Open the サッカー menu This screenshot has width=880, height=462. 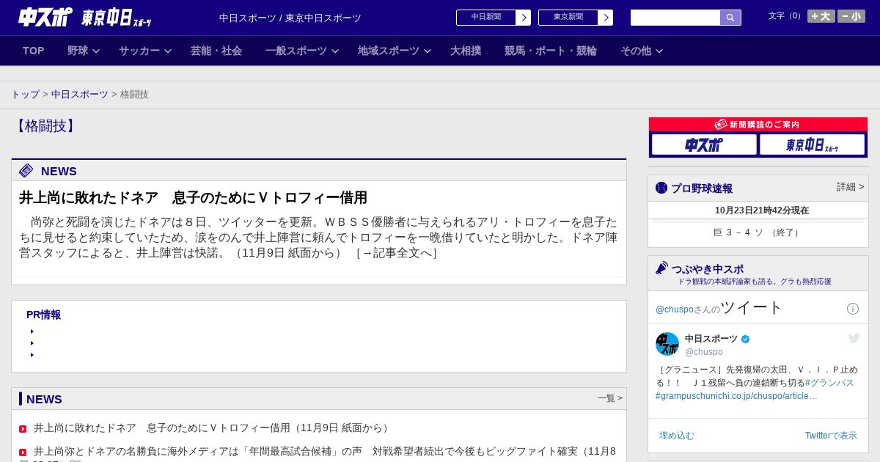(x=139, y=51)
